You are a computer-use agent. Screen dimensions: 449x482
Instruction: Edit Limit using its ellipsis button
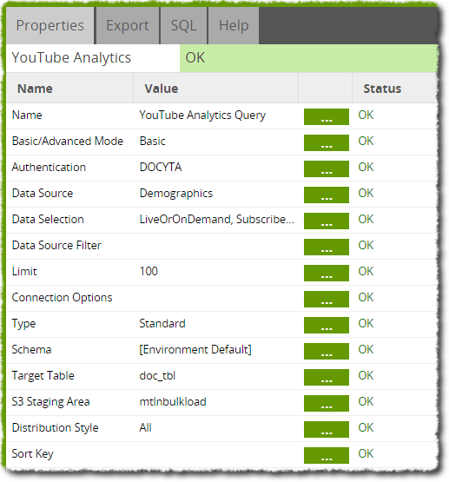tap(327, 273)
